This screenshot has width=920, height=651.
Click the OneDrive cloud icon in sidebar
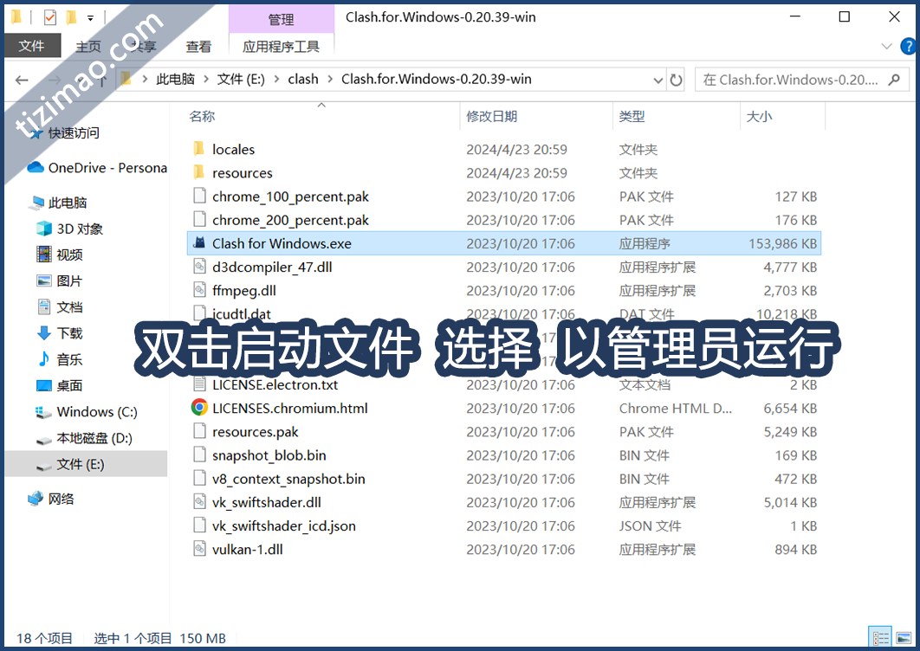[36, 168]
